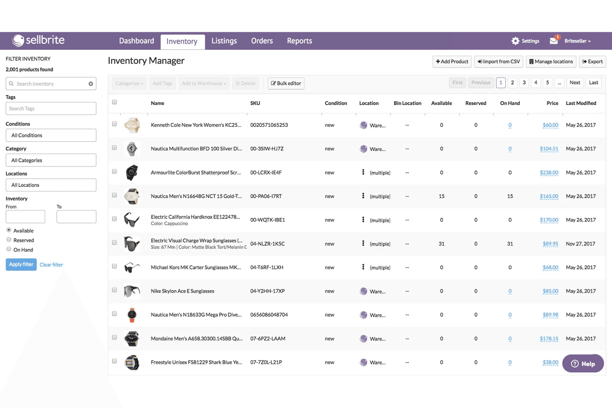Click warehouse icon for Mondaine row

tap(363, 339)
